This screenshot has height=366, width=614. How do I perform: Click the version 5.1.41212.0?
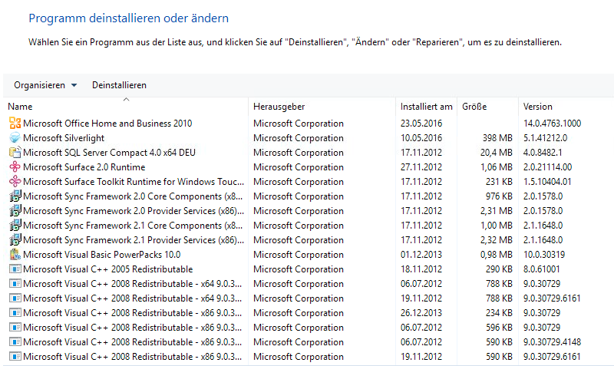click(x=545, y=138)
